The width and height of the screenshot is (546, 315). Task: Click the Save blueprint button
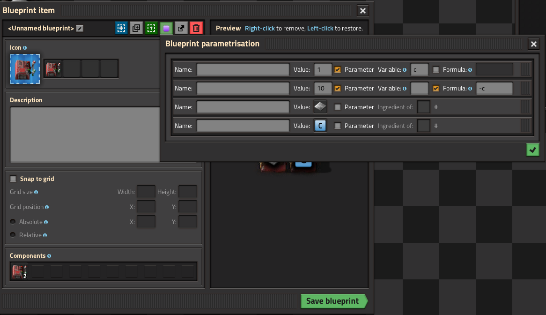pos(332,301)
